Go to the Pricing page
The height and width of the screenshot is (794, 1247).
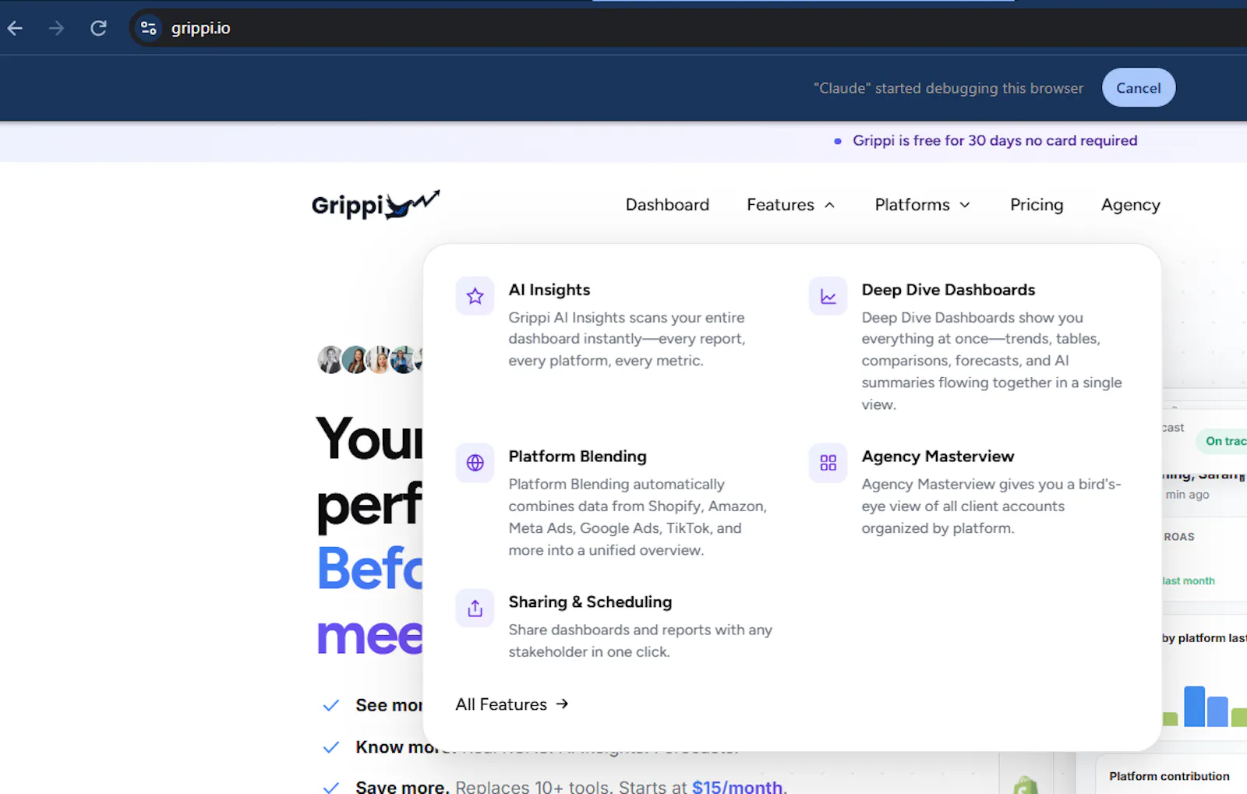pos(1037,205)
